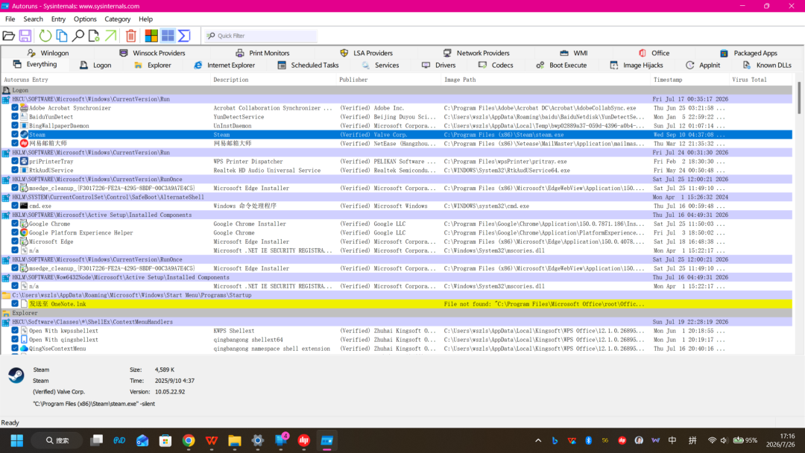Open WPS Office from the taskbar

212,440
